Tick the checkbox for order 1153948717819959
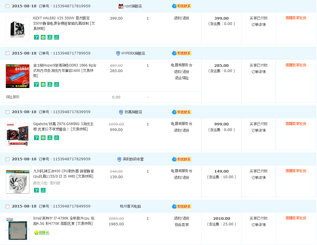Screen dimensions: 317x245 [7, 6]
